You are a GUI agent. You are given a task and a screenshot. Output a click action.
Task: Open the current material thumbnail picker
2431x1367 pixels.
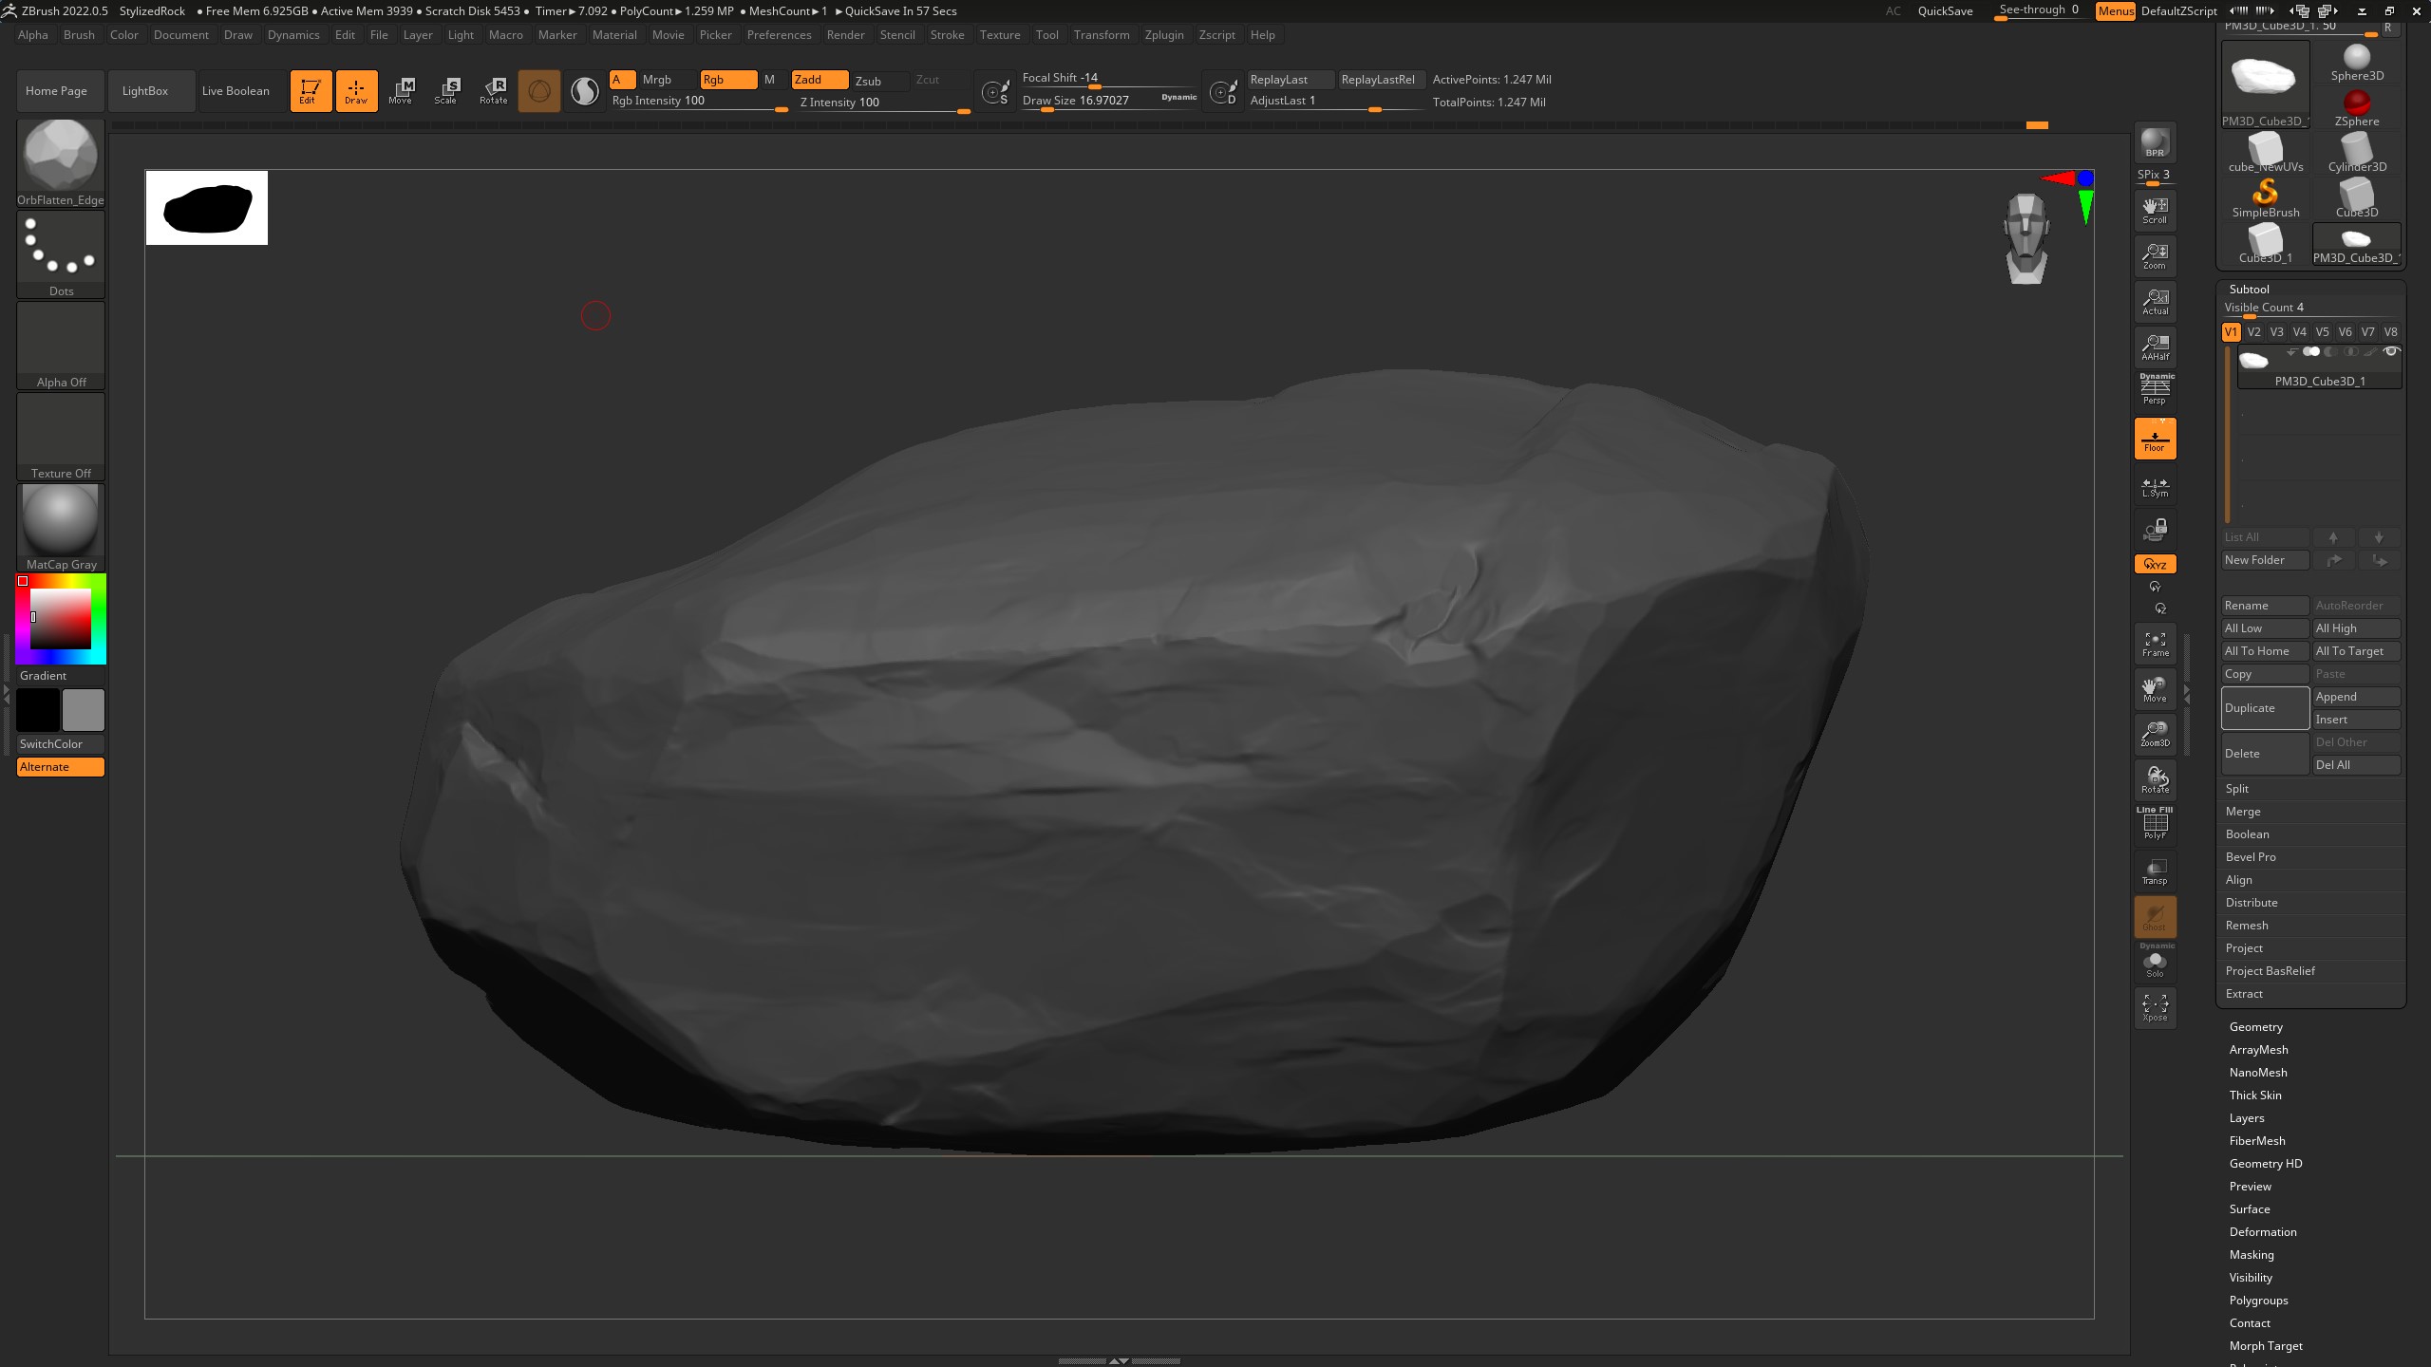click(61, 519)
